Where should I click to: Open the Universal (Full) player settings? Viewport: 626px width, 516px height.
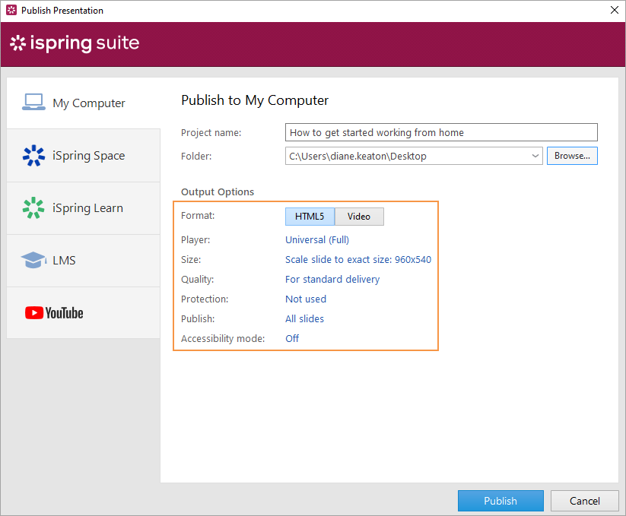point(317,239)
